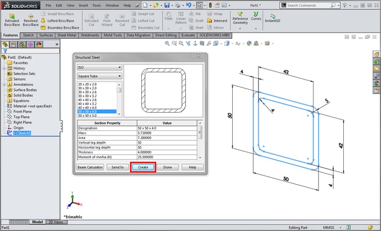Open SolidWorks Resources task pane icon
This screenshot has width=381, height=231.
(x=376, y=54)
